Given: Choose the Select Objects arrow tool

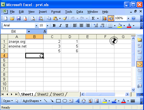Looking at the screenshot, I should [17, 101].
